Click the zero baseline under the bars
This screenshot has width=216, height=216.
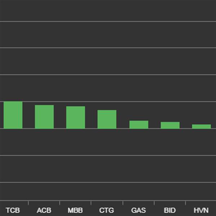tap(108, 129)
